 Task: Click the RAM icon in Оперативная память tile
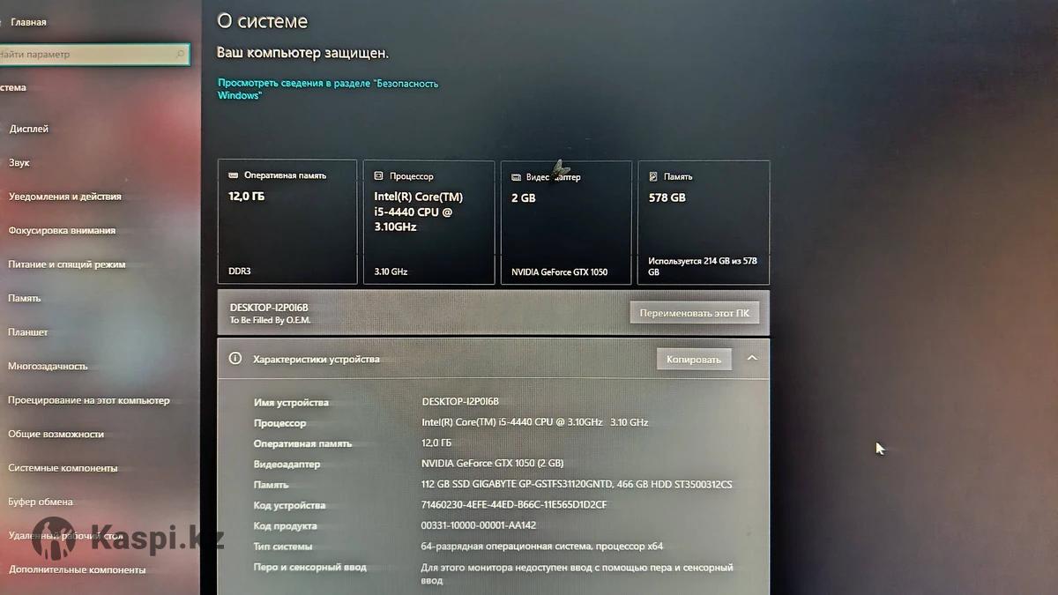point(233,175)
